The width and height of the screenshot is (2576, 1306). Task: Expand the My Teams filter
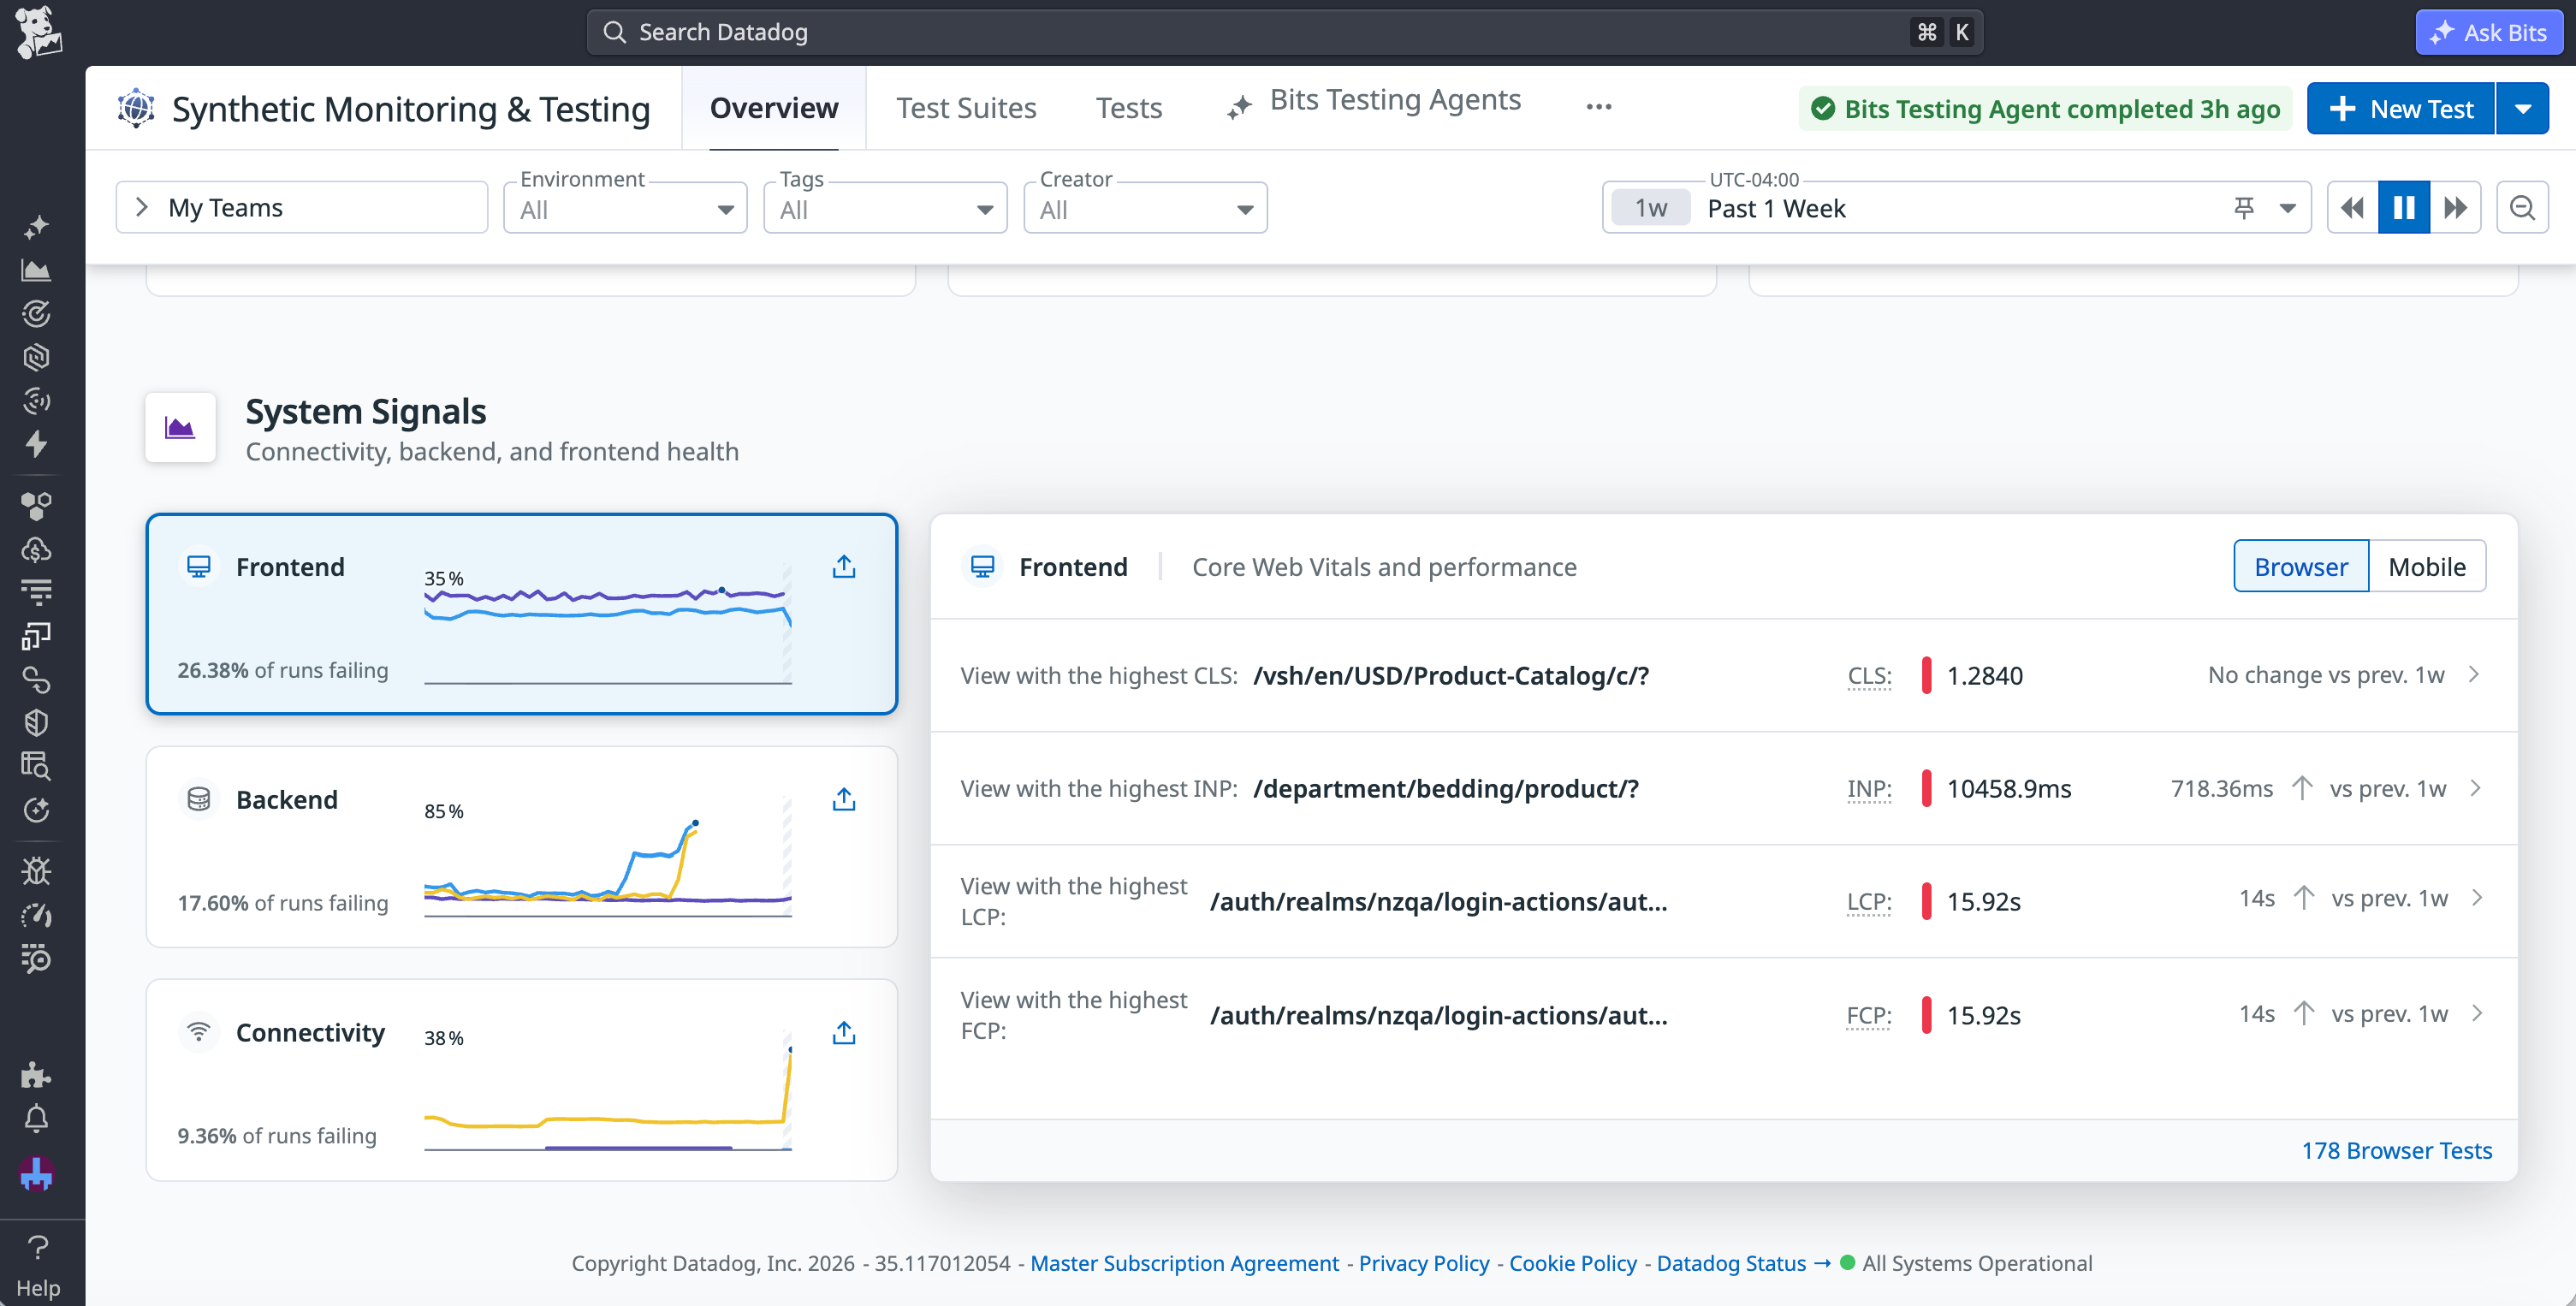pyautogui.click(x=302, y=208)
